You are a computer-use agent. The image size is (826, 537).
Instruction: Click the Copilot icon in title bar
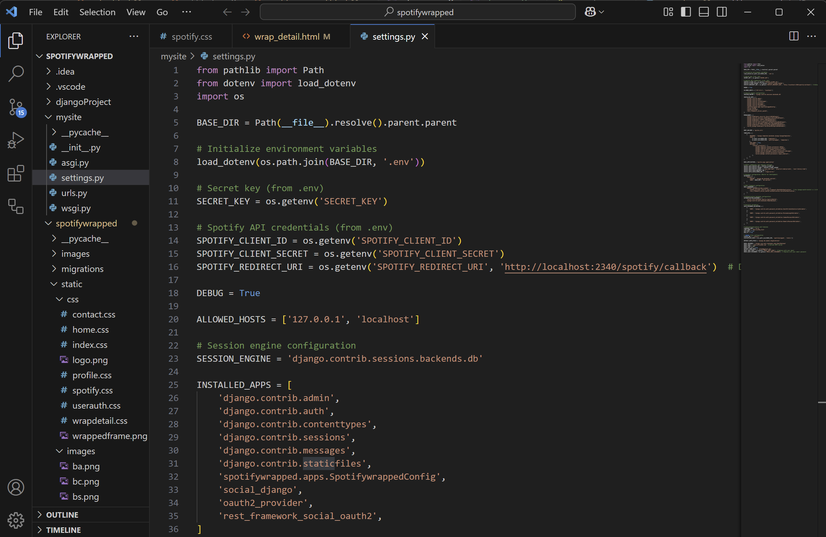point(590,12)
